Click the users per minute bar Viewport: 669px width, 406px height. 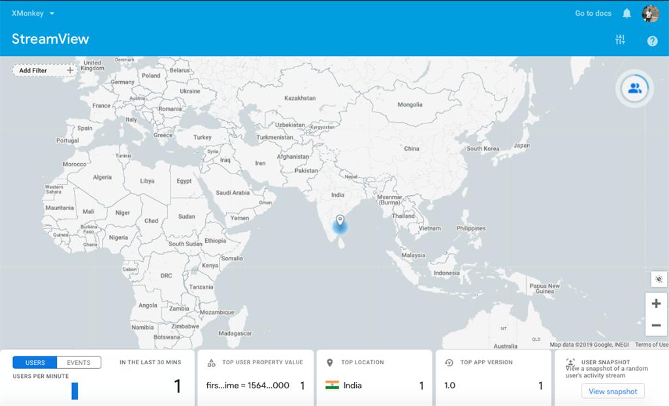pos(74,391)
